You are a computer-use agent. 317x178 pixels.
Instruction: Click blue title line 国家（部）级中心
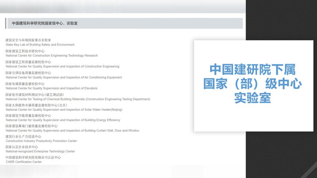(x=253, y=84)
